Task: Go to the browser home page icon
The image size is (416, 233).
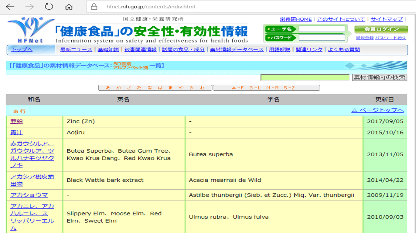Action: point(69,7)
